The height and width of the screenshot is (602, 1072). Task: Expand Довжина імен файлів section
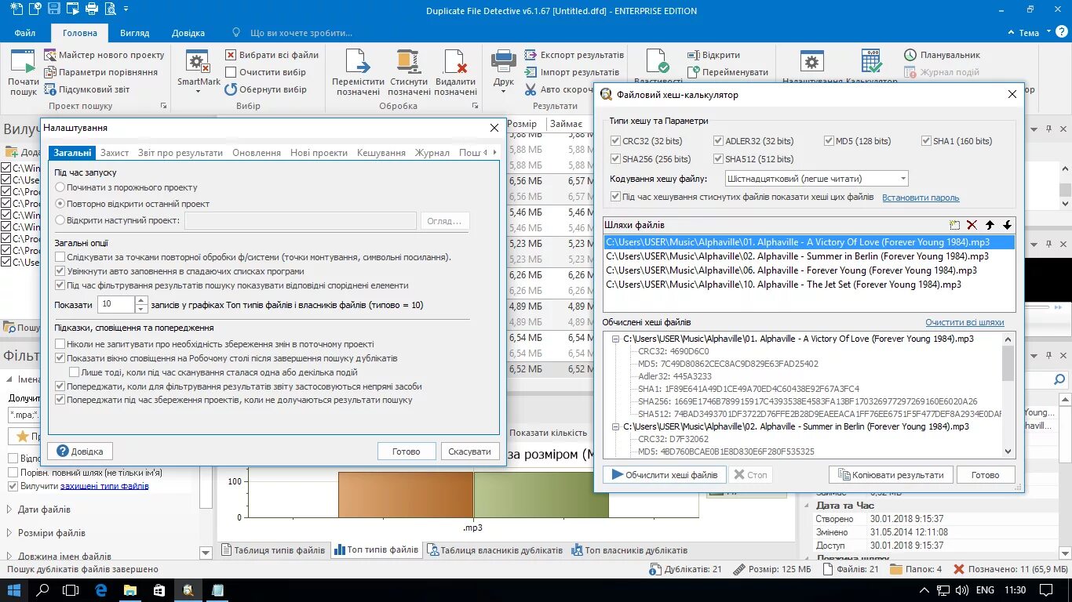[11, 557]
